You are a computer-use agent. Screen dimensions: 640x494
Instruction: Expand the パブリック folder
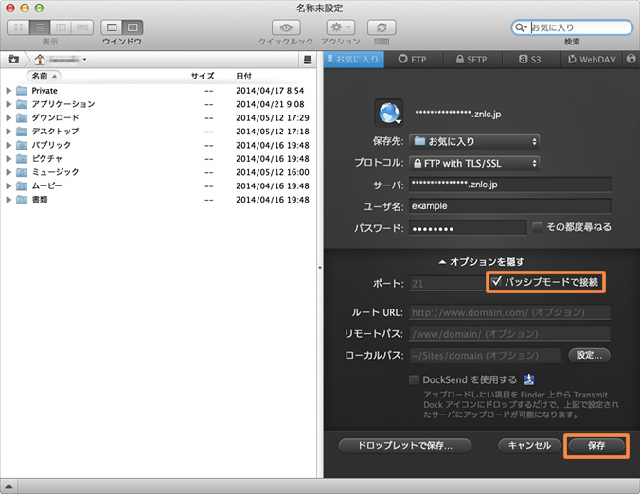[x=9, y=145]
